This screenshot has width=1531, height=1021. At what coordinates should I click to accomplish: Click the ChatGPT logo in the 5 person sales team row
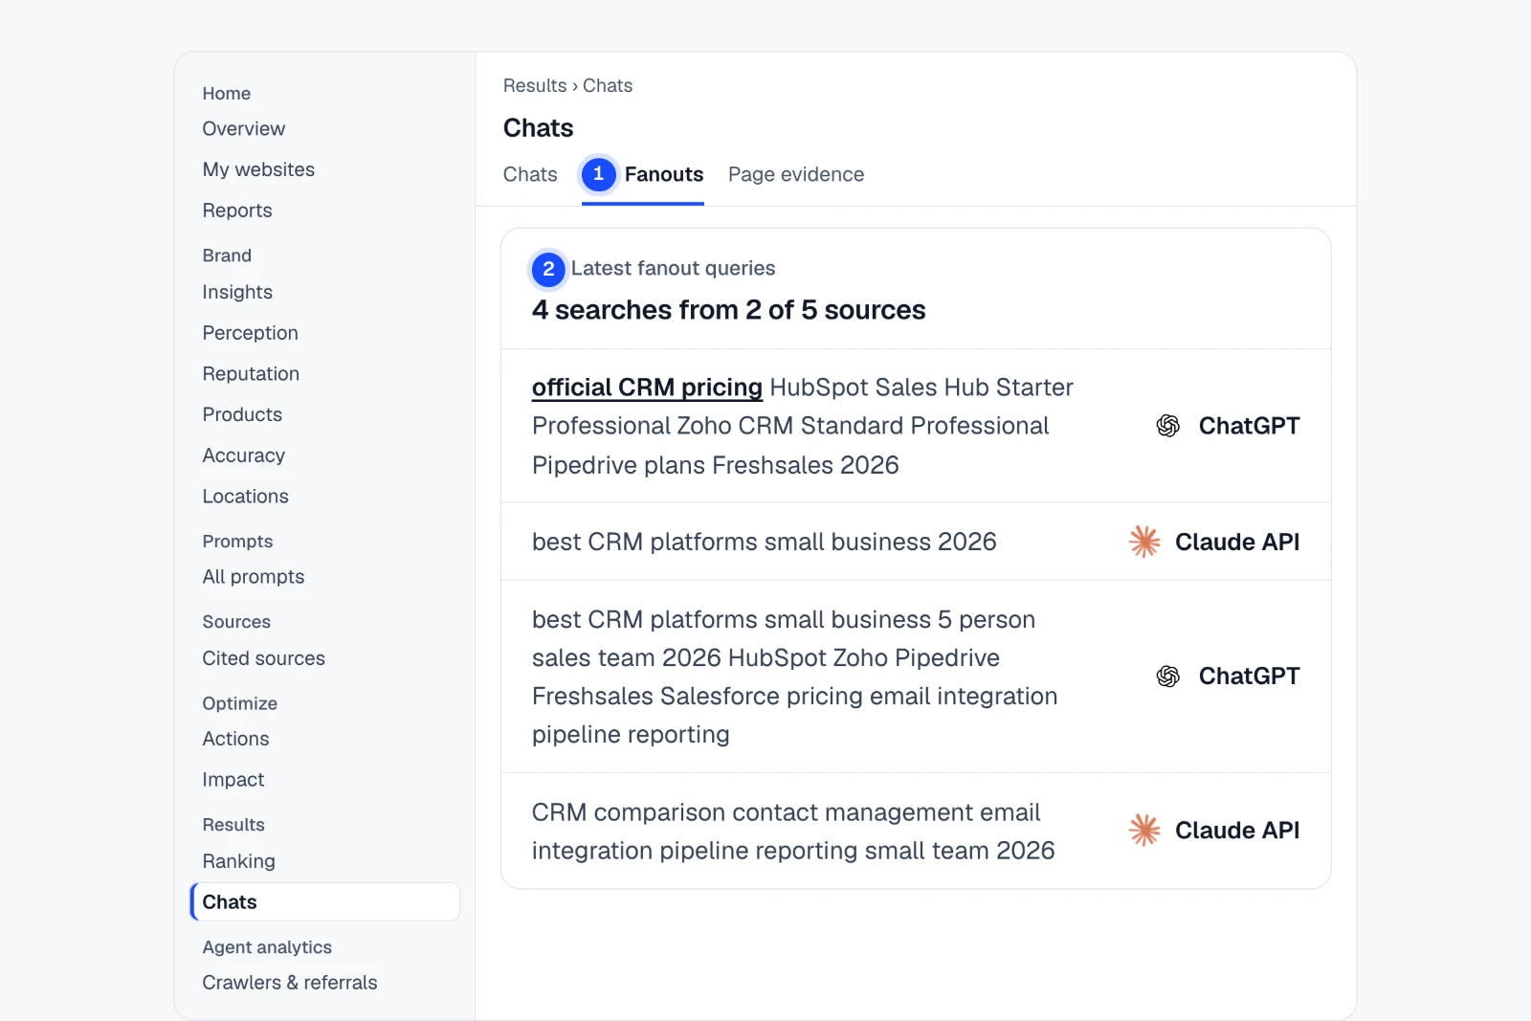(1167, 677)
